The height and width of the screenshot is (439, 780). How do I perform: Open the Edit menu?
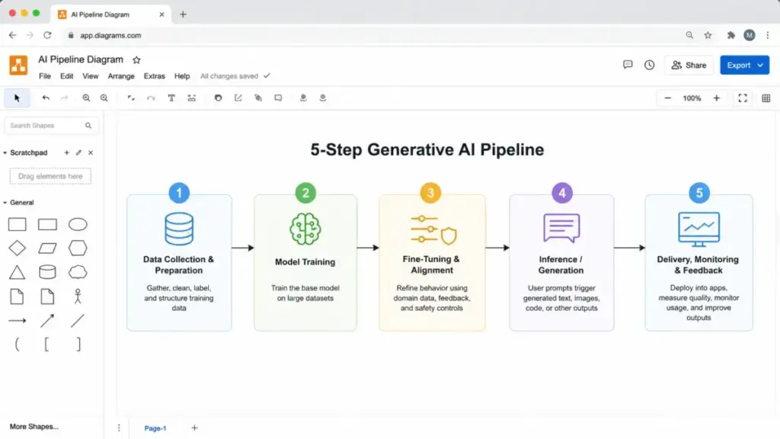67,76
